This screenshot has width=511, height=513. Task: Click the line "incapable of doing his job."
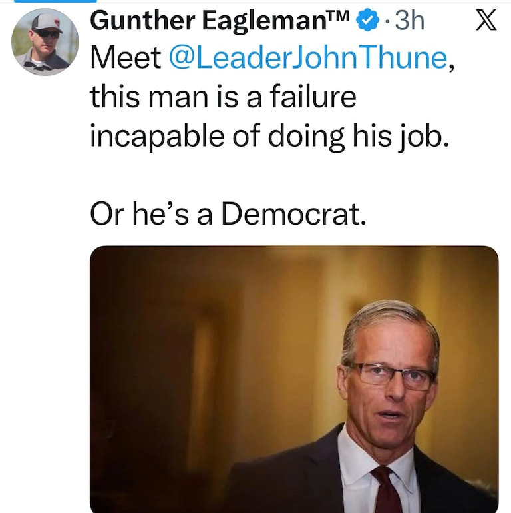(x=265, y=136)
